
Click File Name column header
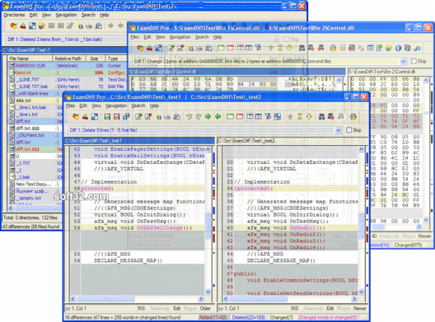[31, 59]
